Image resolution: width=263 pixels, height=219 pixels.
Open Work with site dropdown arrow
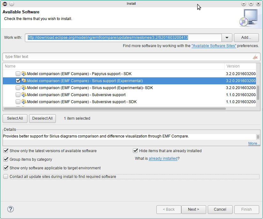click(x=227, y=38)
